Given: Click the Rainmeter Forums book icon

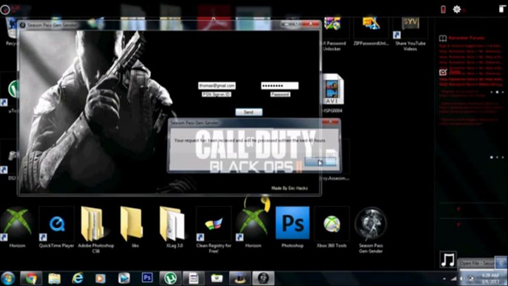Looking at the screenshot, I should click(x=443, y=39).
